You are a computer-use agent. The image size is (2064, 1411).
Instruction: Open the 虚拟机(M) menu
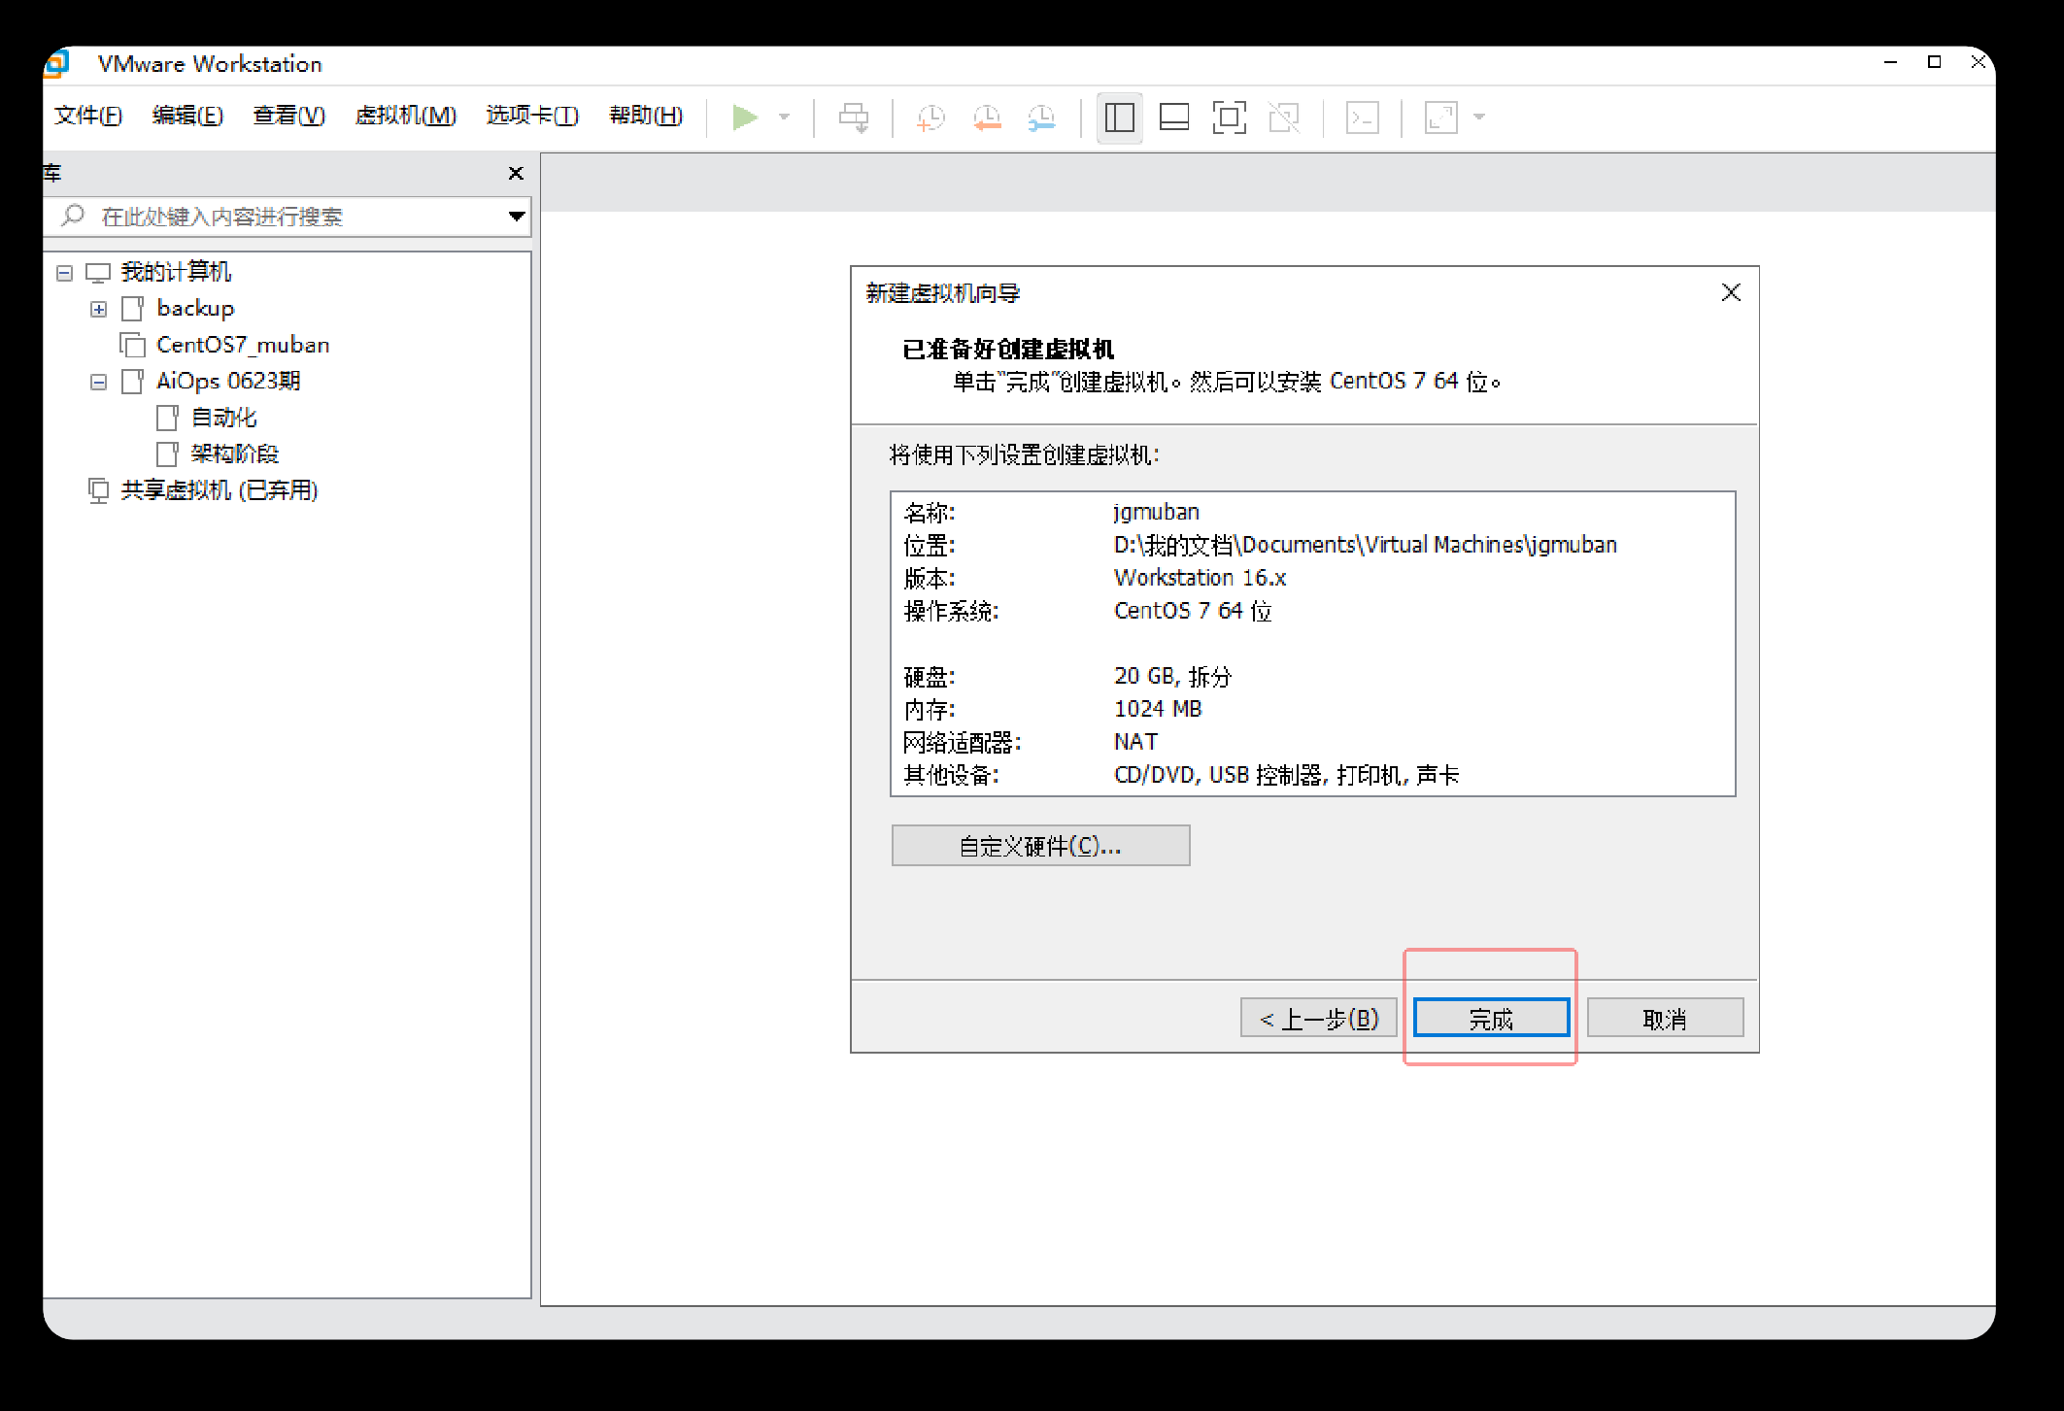click(x=405, y=116)
